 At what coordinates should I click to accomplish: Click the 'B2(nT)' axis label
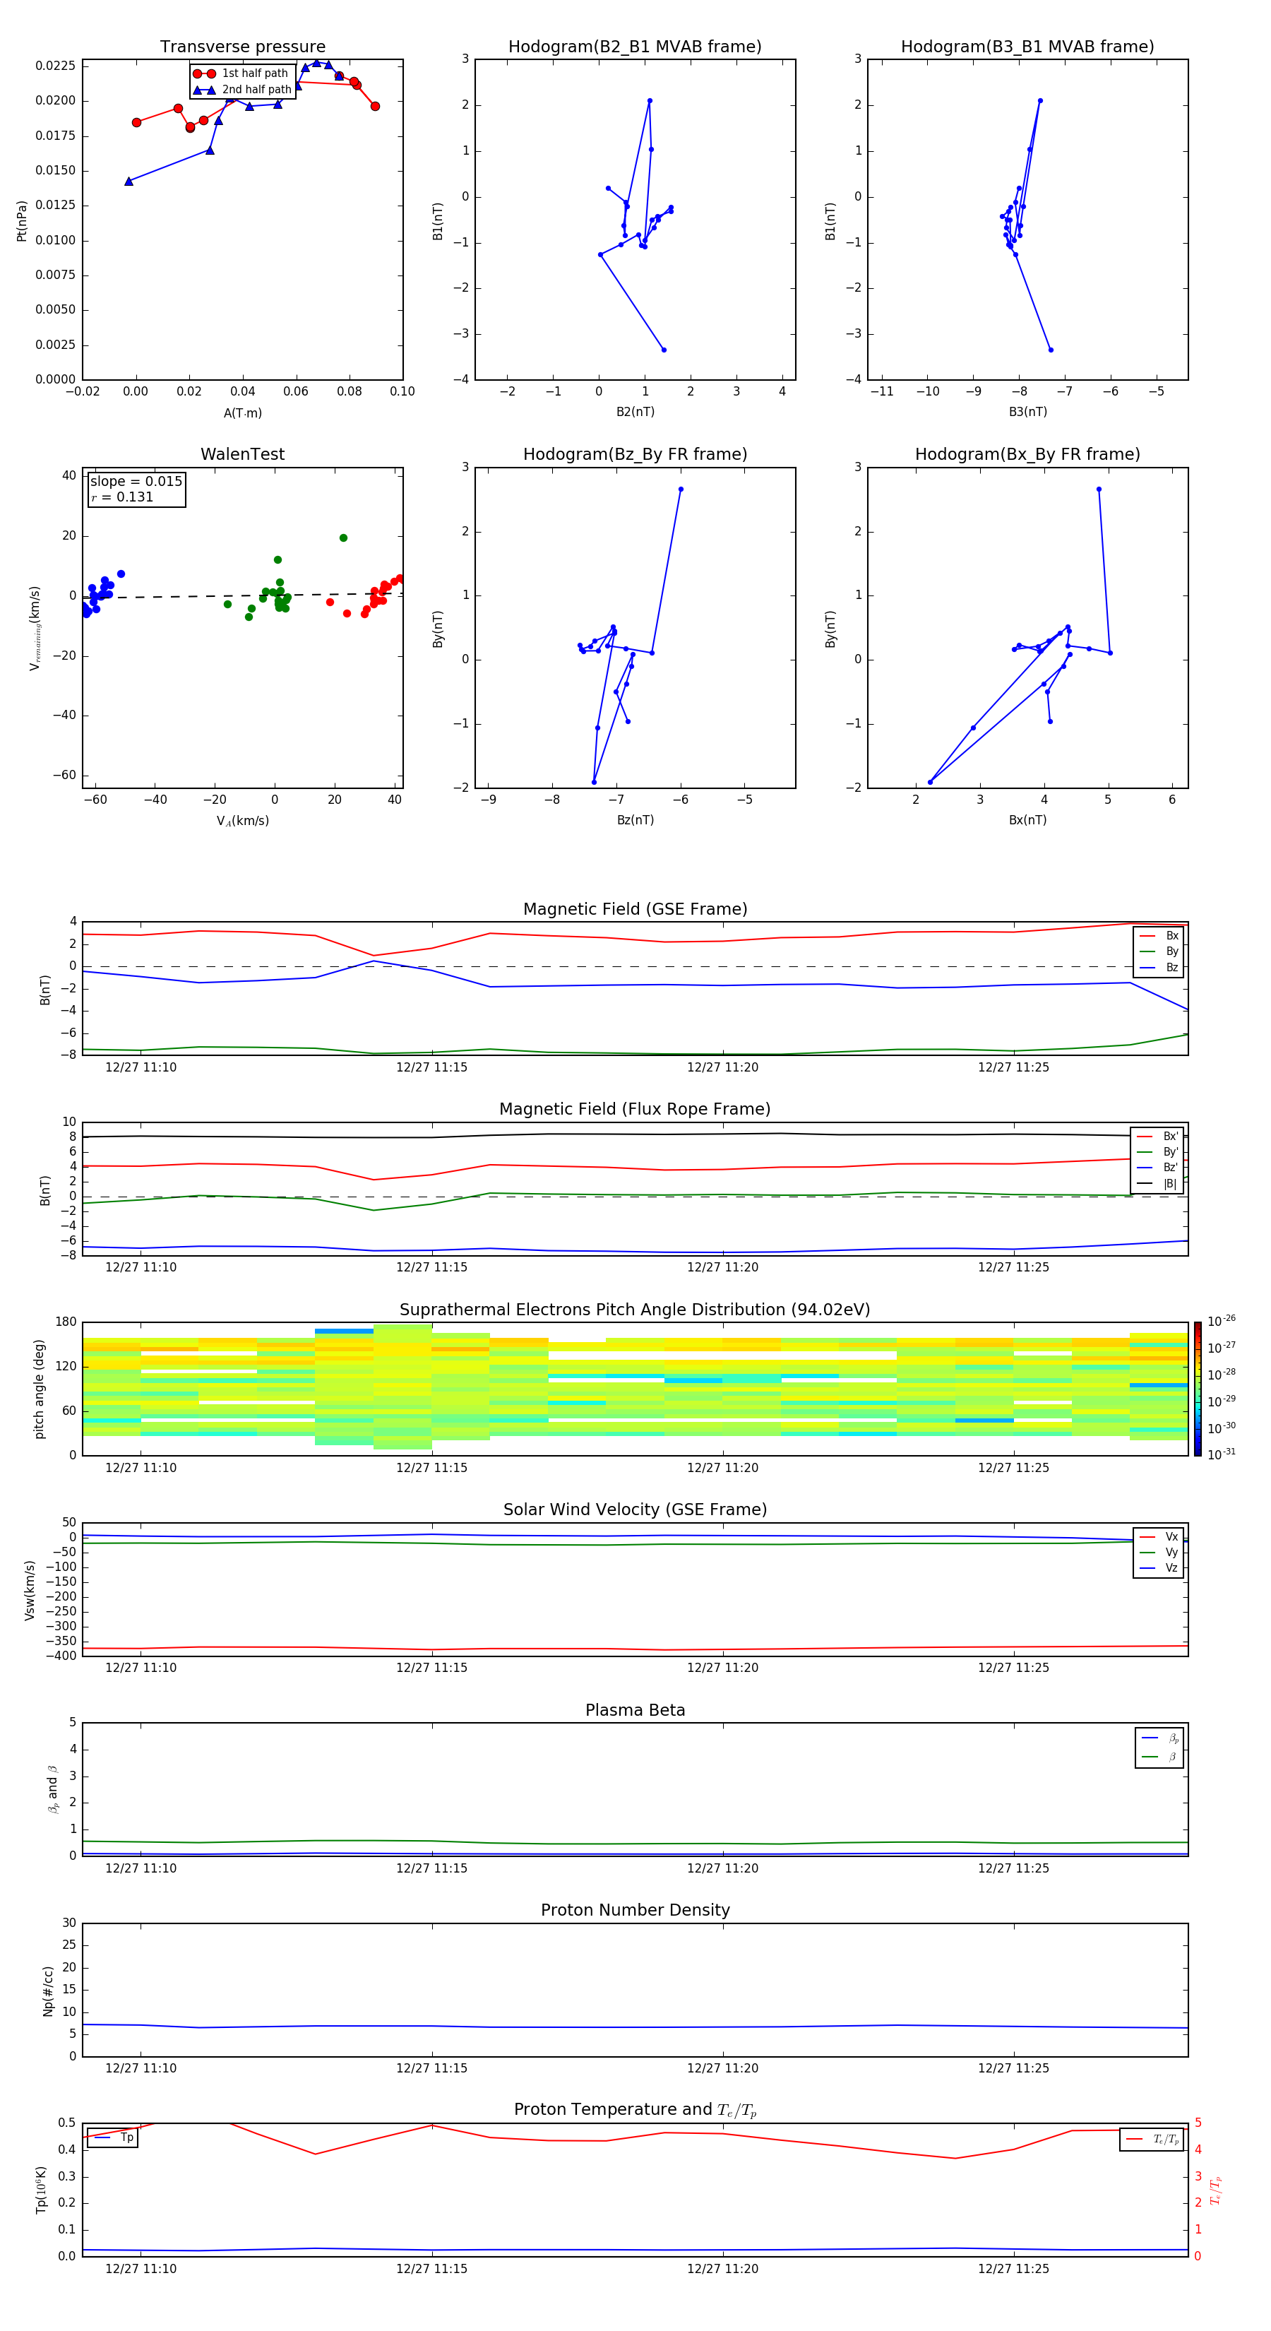click(x=635, y=412)
